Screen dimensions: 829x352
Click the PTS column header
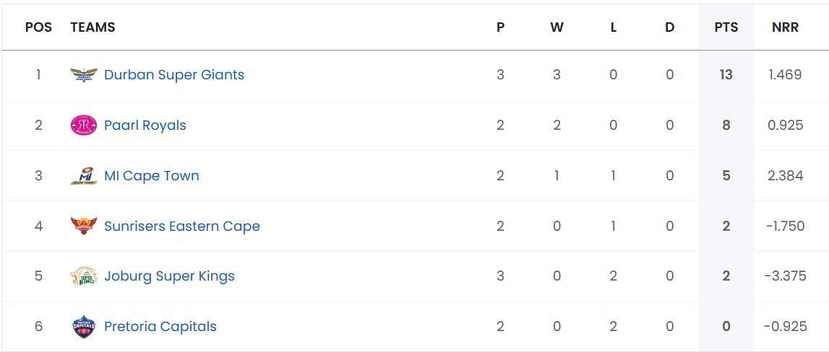coord(726,27)
